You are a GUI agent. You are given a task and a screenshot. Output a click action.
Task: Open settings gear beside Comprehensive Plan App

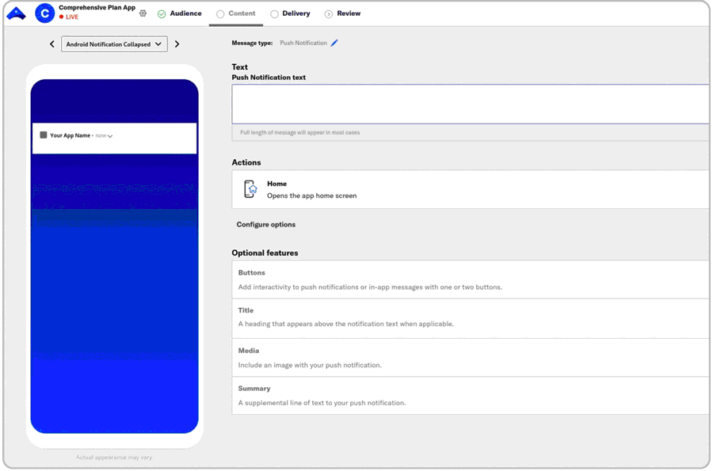tap(143, 13)
